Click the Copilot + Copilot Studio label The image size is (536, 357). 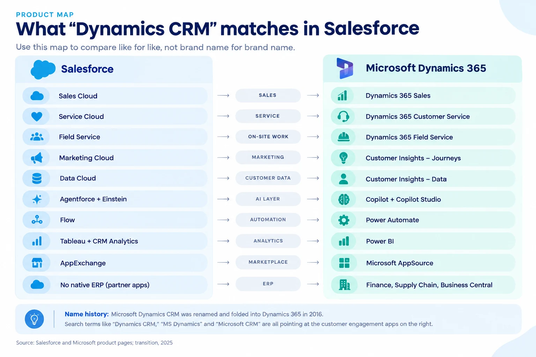click(x=403, y=199)
